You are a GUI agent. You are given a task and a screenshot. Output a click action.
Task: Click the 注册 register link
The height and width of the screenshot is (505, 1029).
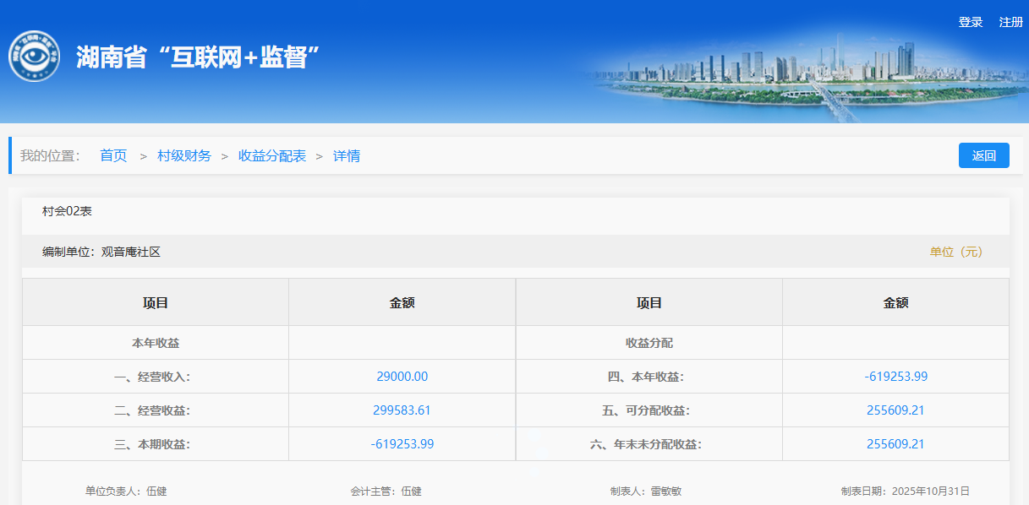[x=1010, y=22]
